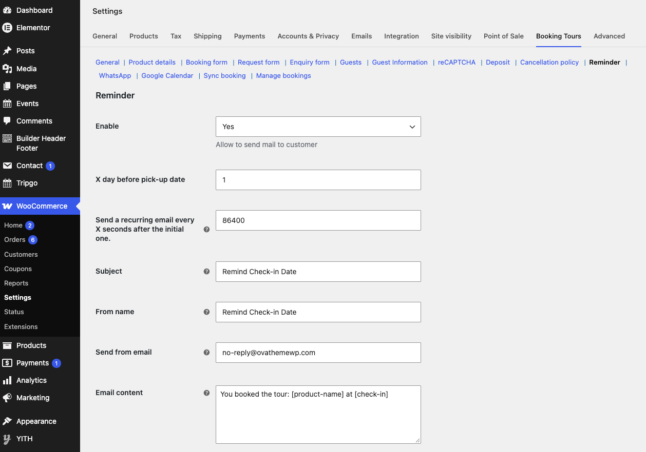The height and width of the screenshot is (452, 646).
Task: Open the WhatsApp section link
Action: pyautogui.click(x=115, y=76)
